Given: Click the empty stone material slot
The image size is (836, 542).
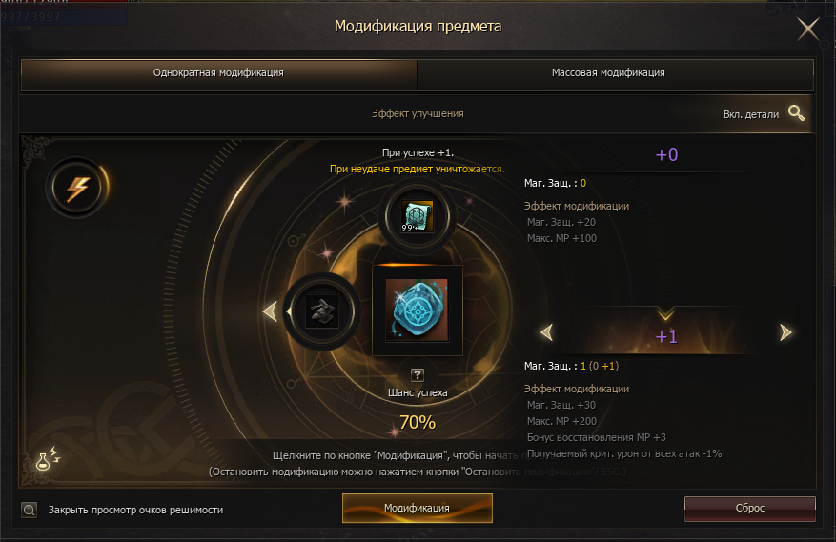Looking at the screenshot, I should tap(321, 311).
